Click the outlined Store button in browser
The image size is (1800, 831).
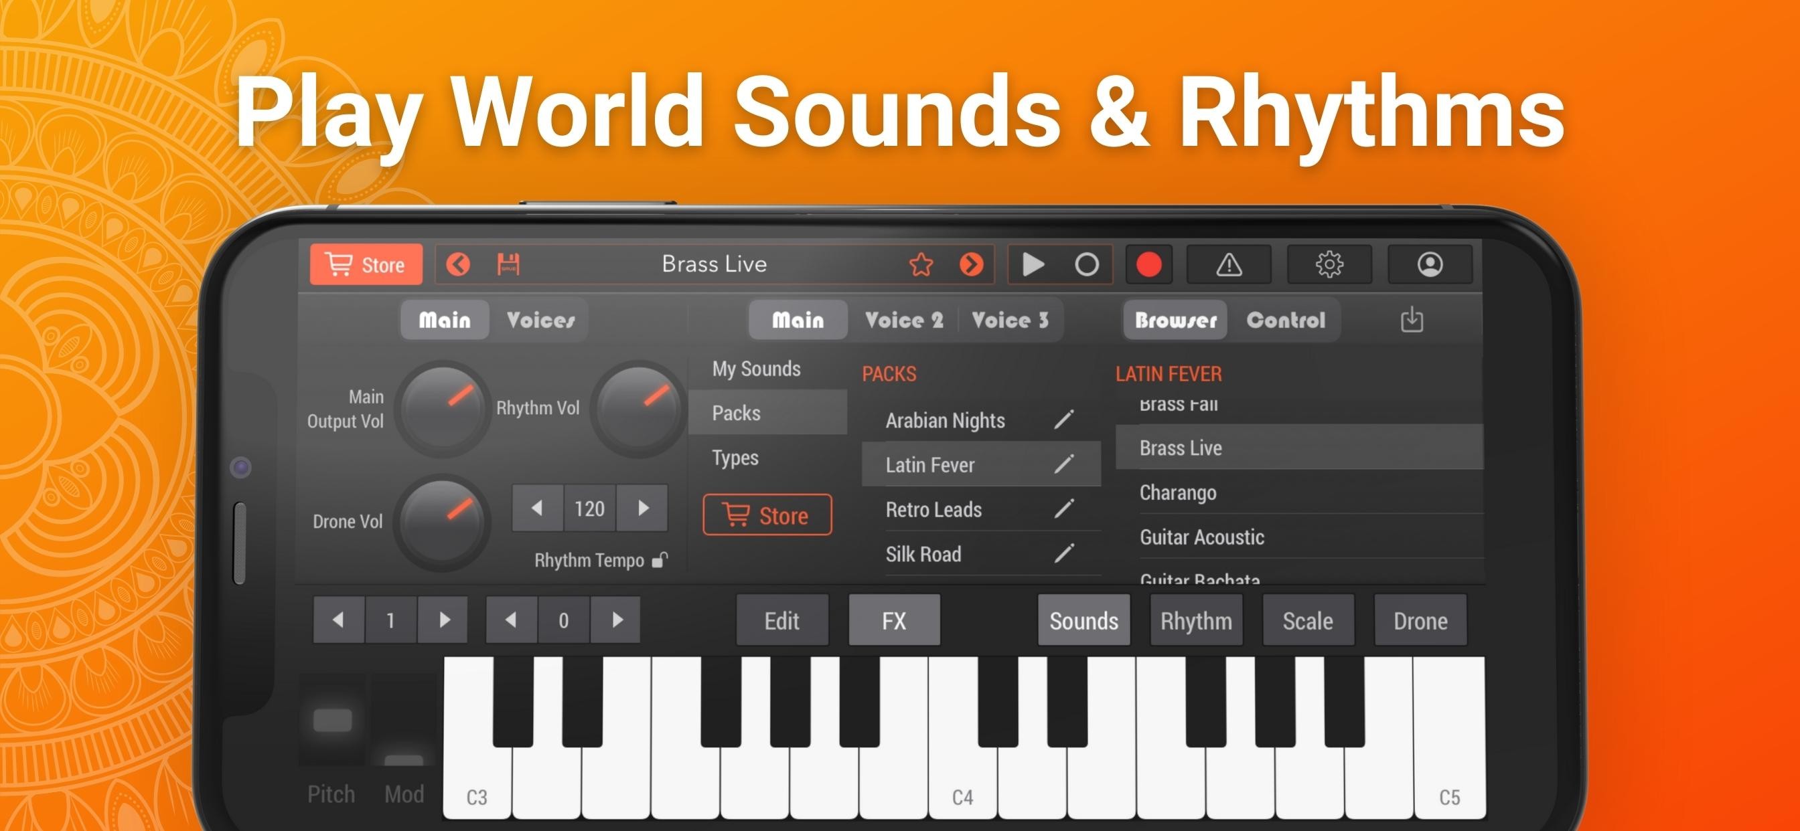click(x=767, y=515)
